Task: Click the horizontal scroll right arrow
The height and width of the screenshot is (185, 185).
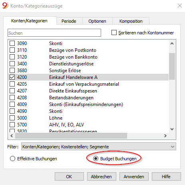Action: tap(165, 136)
